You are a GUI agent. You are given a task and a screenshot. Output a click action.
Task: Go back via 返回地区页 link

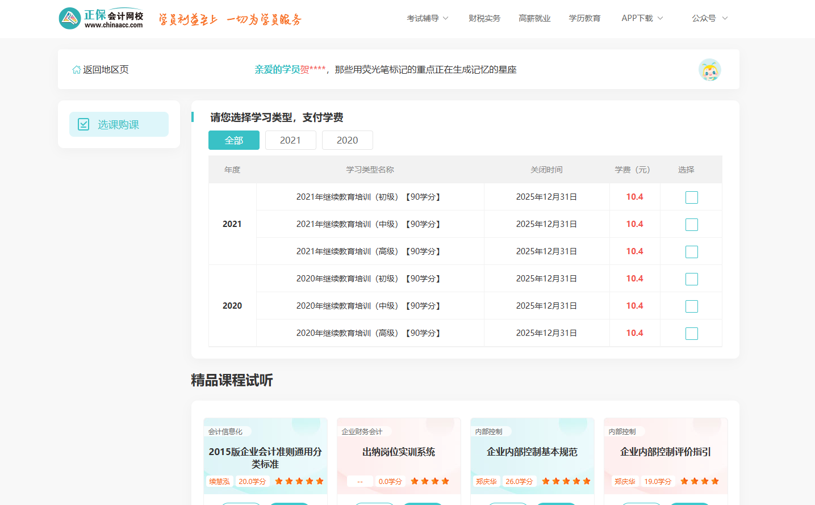(106, 70)
